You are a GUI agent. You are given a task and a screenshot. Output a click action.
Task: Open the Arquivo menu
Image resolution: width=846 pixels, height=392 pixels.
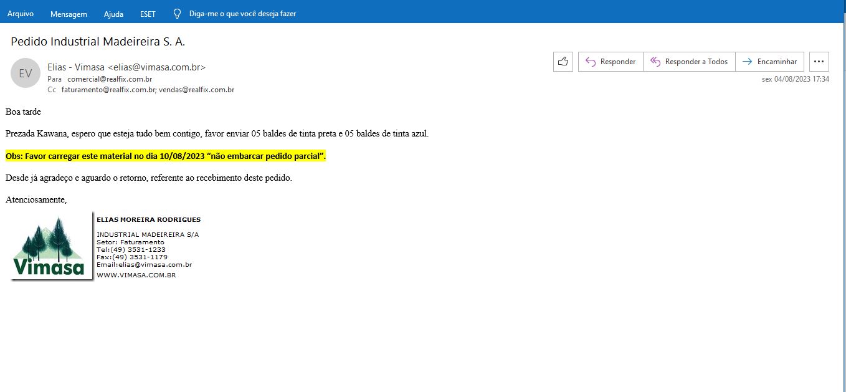point(21,14)
